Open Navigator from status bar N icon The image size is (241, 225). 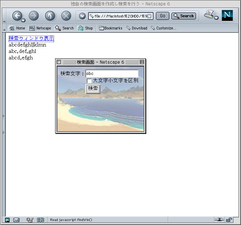pyautogui.click(x=7, y=220)
